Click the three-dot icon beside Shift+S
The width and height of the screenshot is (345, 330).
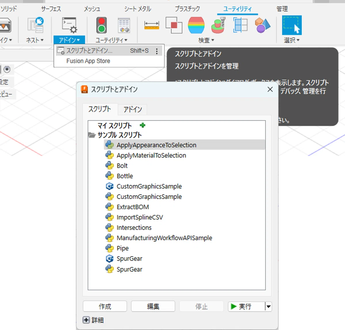tap(157, 51)
